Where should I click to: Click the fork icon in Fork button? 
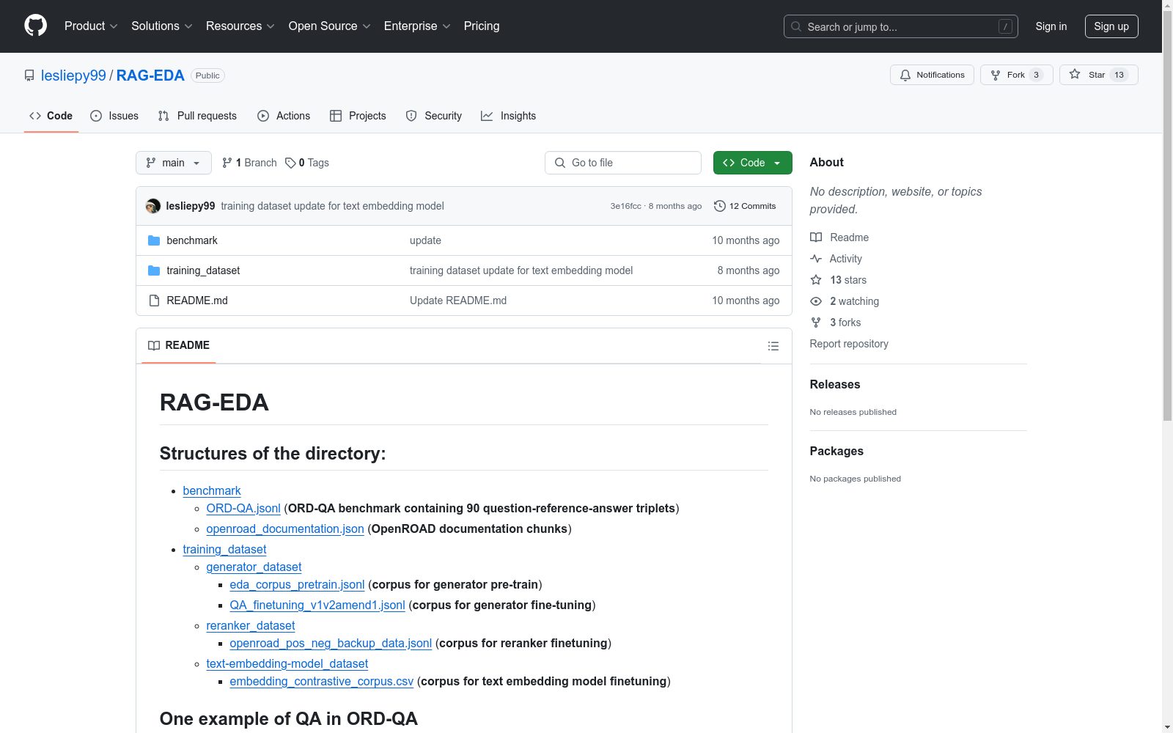[x=996, y=75]
